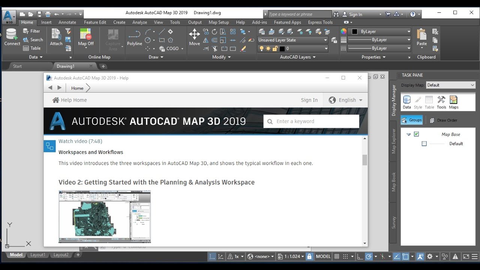Click the Plot printer icon in quick access toolbar

tap(48, 14)
